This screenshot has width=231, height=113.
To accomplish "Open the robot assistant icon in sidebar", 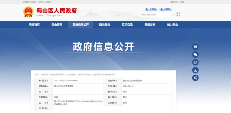I will 195,47.
